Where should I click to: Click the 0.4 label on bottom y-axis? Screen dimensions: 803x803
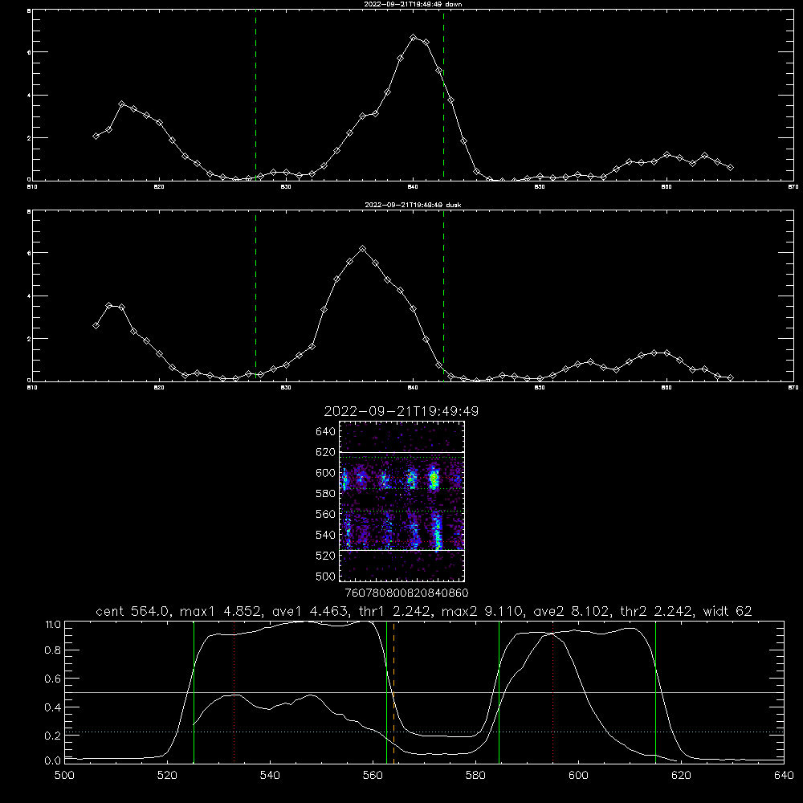pos(52,707)
